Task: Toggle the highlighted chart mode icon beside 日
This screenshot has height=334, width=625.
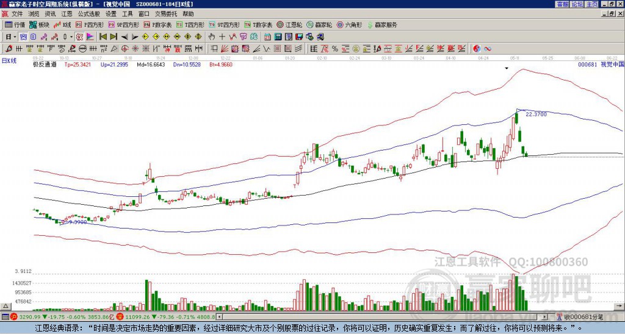Action: (x=23, y=37)
